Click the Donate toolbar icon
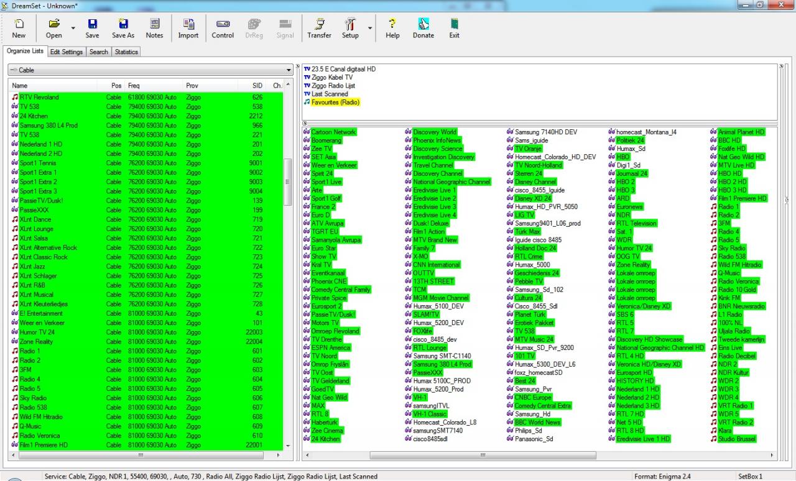 point(423,29)
